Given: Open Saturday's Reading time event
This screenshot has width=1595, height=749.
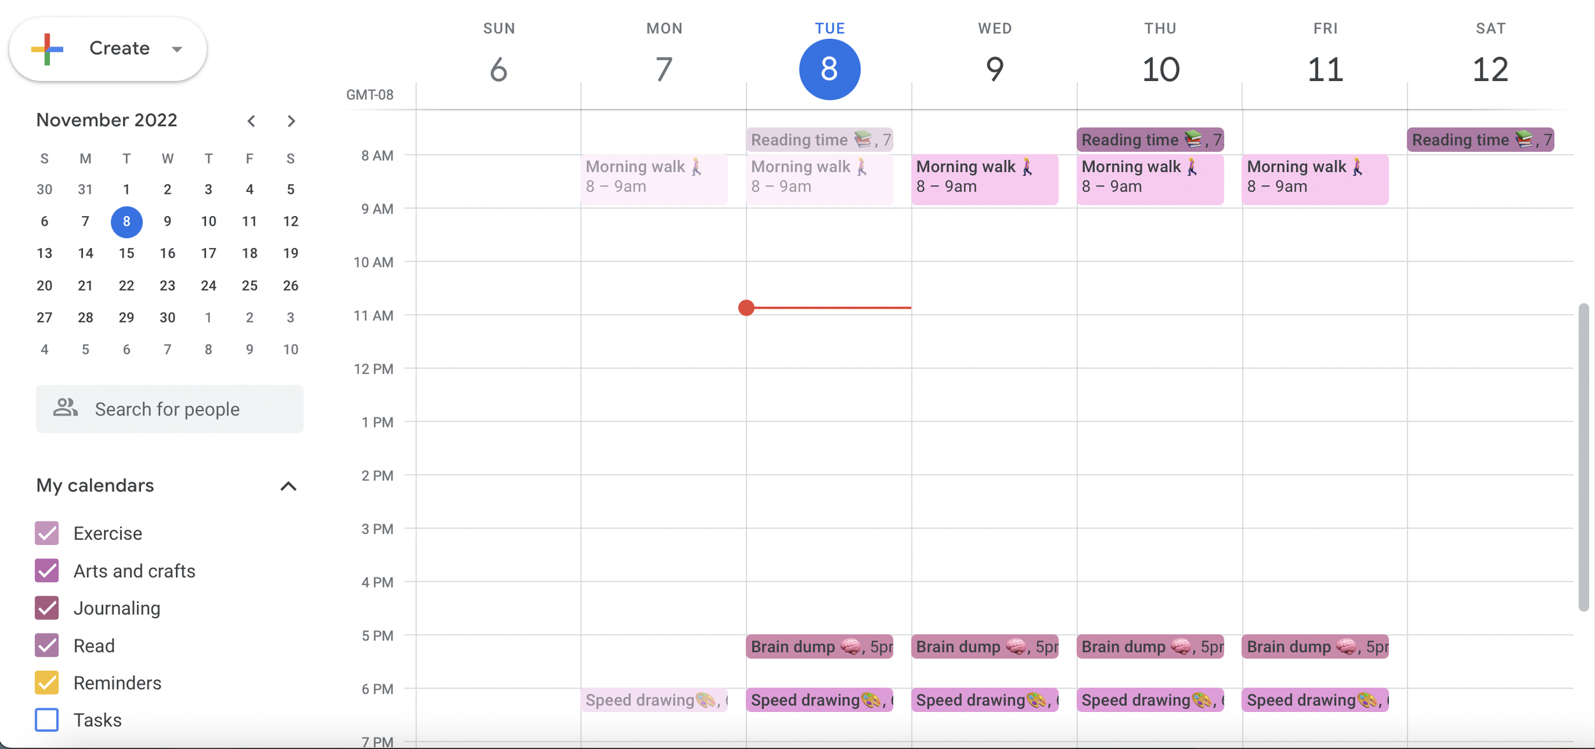Looking at the screenshot, I should click(x=1479, y=139).
